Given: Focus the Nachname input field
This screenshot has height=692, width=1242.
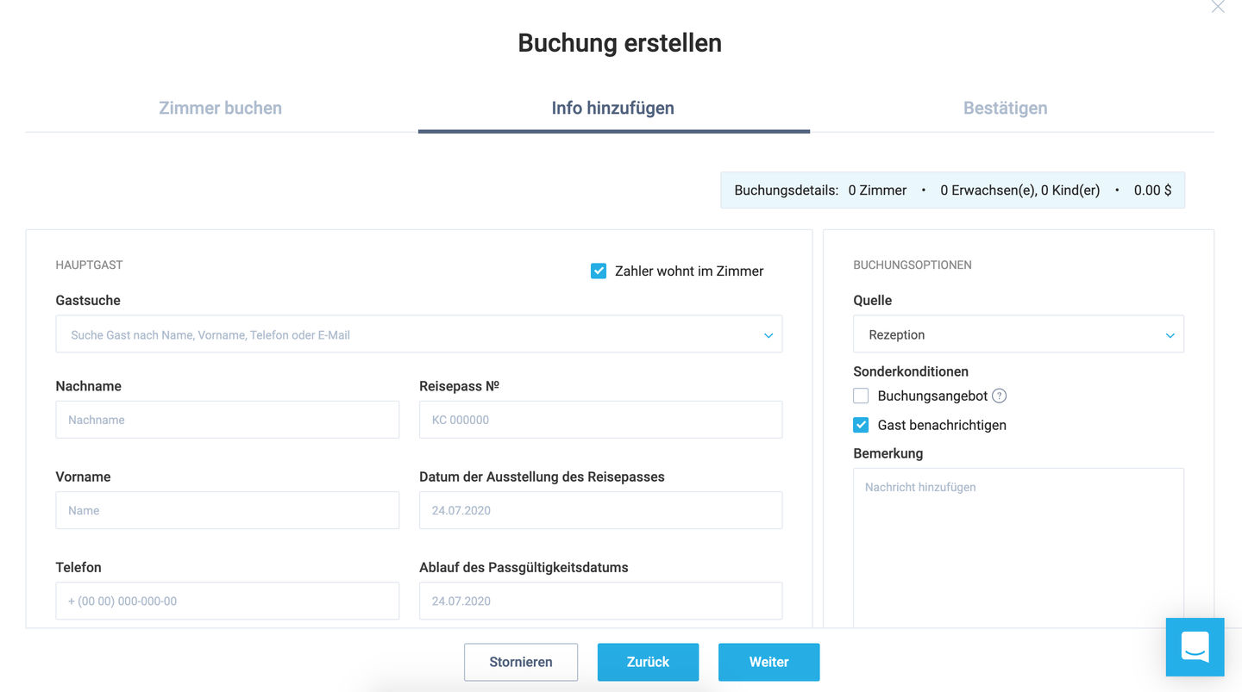Looking at the screenshot, I should click(x=228, y=420).
